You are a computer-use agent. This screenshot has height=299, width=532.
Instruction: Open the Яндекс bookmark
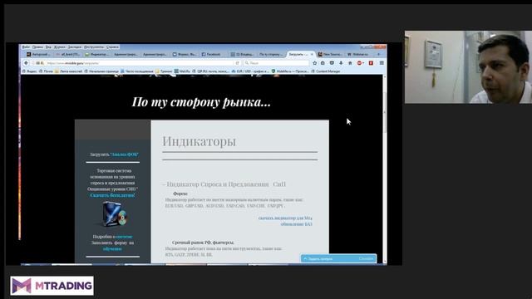pyautogui.click(x=29, y=71)
